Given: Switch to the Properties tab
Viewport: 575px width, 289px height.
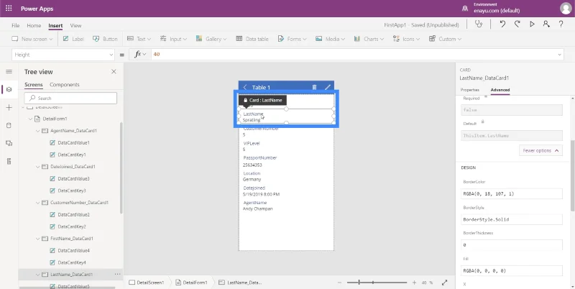Looking at the screenshot, I should pos(470,90).
